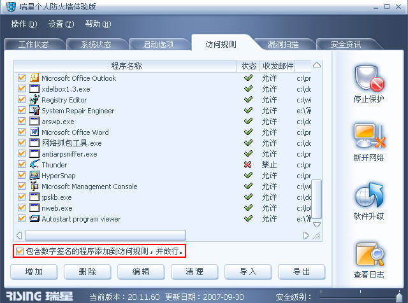408x303 pixels.
Task: Click the 导入 (Import) button
Action: (248, 272)
